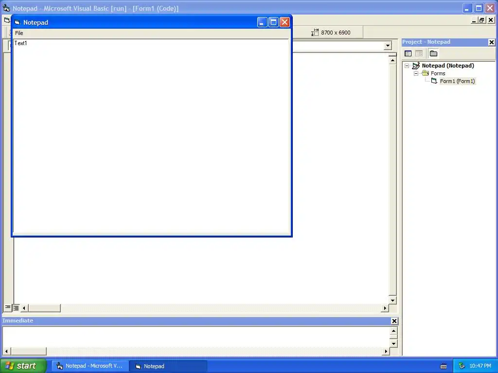Click code window vertical scroll down arrow
The width and height of the screenshot is (498, 373).
tap(392, 300)
